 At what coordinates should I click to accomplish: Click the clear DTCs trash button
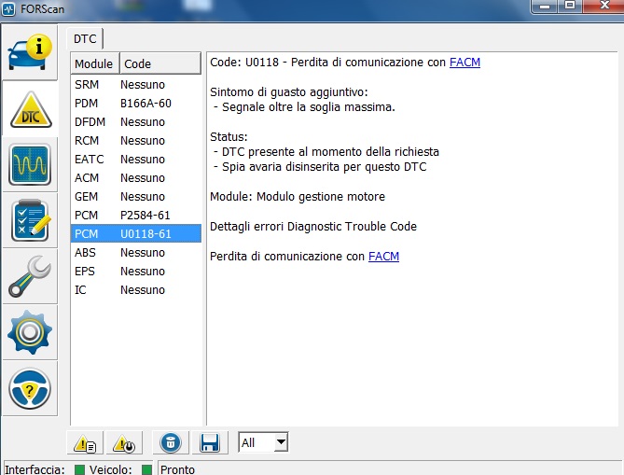[x=170, y=442]
